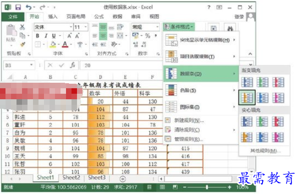The image size is (299, 194).
Task: Open 色阶 color scales submenu
Action: tap(201, 90)
